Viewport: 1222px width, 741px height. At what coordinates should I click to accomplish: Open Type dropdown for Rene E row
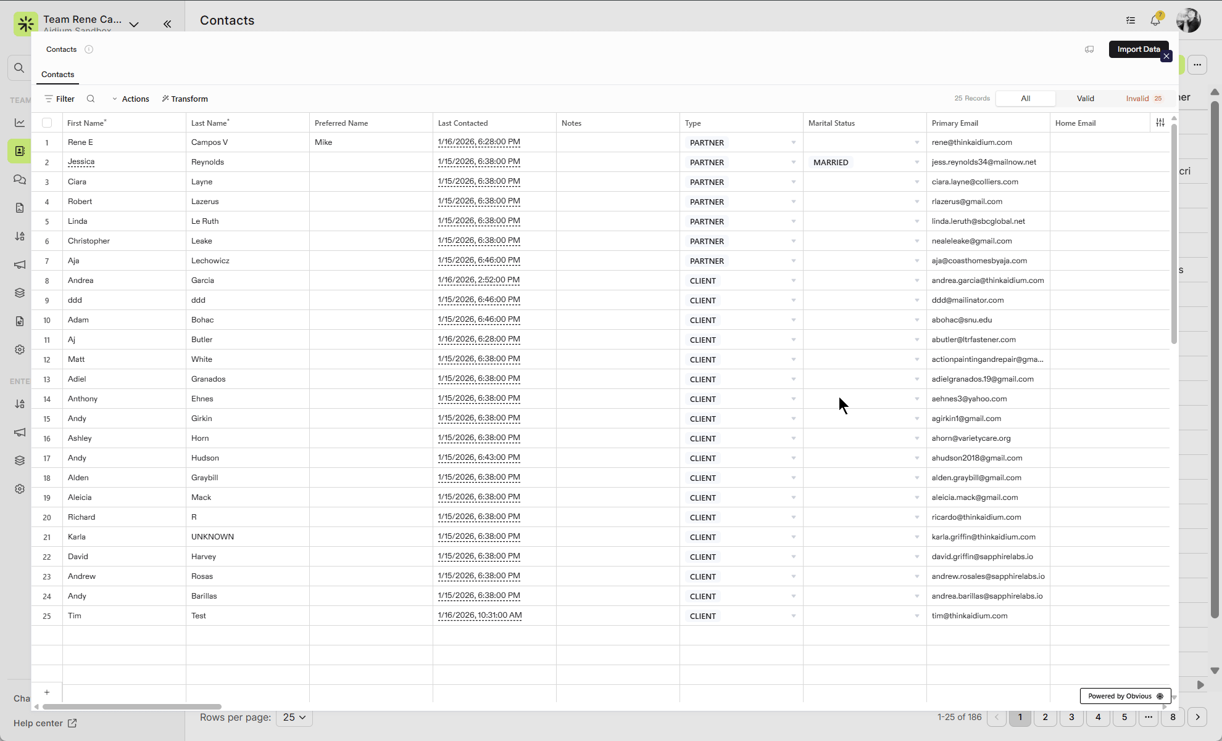tap(794, 142)
